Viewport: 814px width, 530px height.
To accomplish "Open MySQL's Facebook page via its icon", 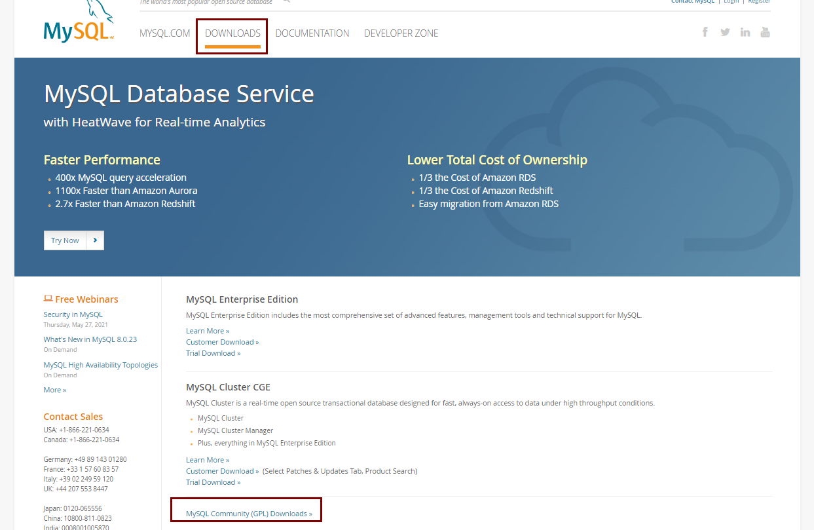I will 705,31.
